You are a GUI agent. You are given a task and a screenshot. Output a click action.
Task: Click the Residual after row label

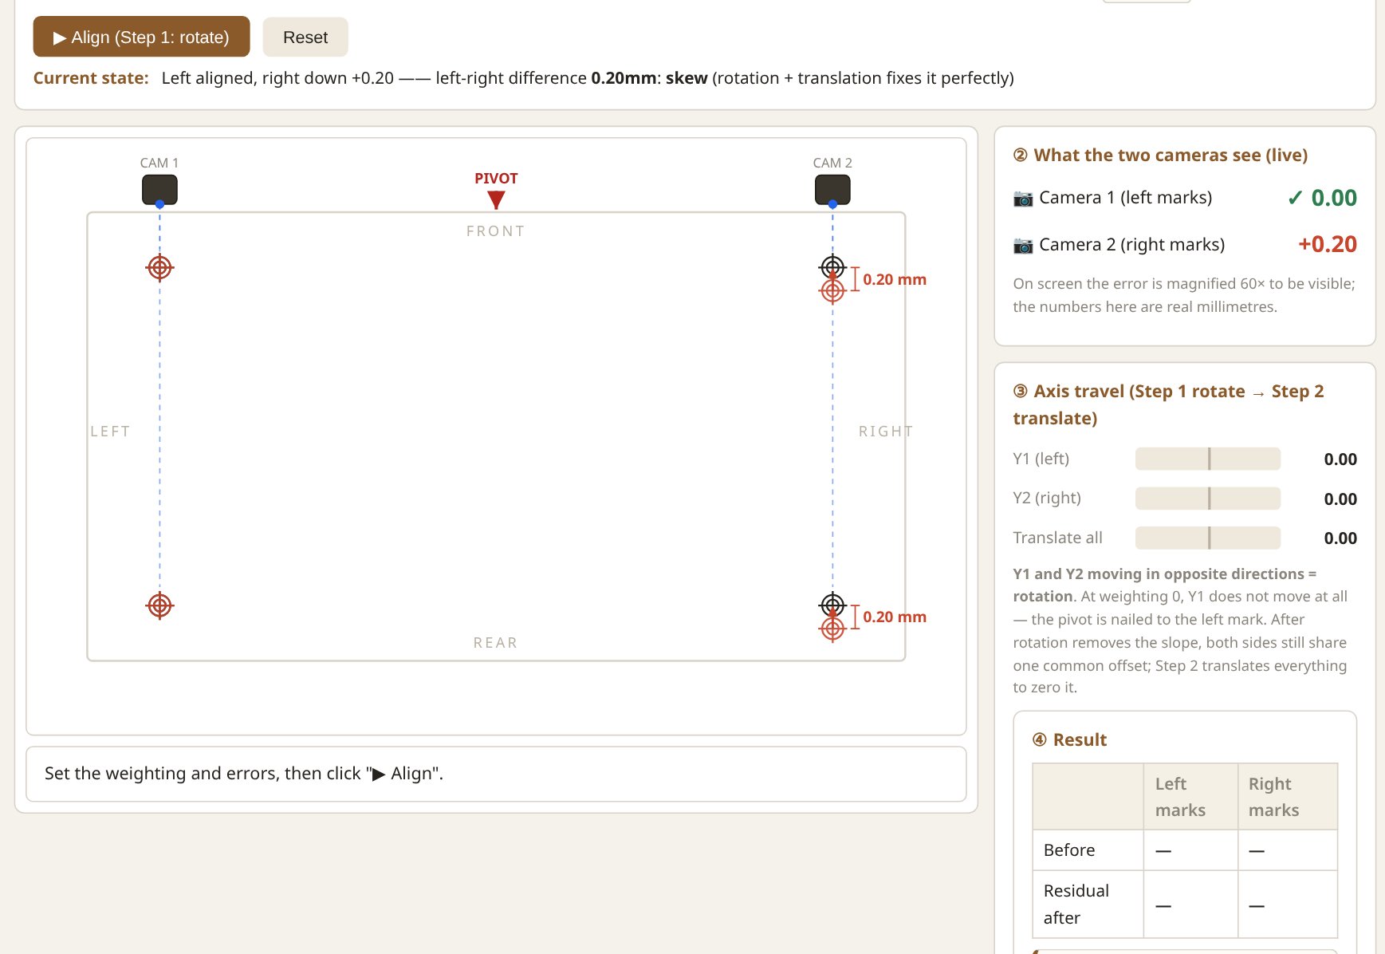[1076, 905]
